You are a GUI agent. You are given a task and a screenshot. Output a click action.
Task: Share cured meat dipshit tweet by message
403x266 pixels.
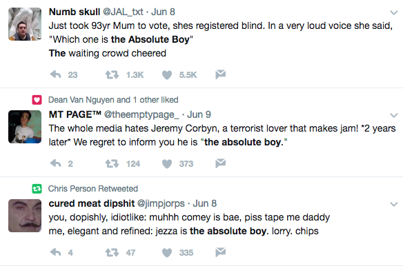(221, 252)
